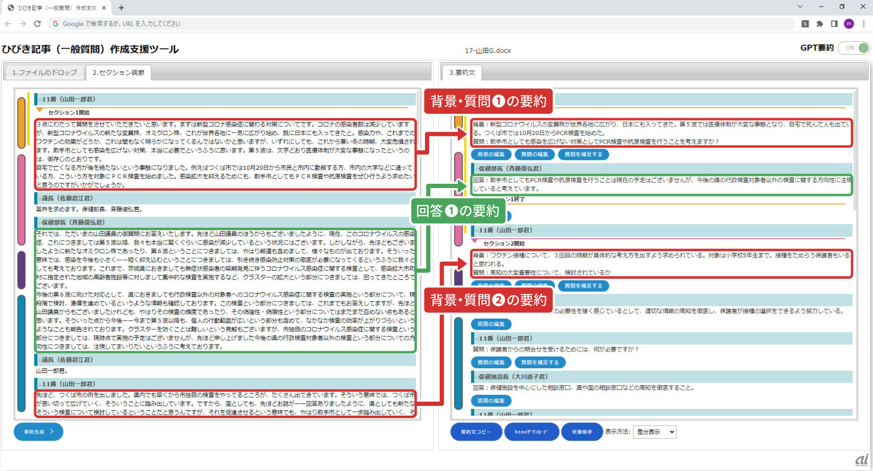
Task: Select 保健部長（斉藤俊弘君） header in section panel
Action: tap(225, 223)
